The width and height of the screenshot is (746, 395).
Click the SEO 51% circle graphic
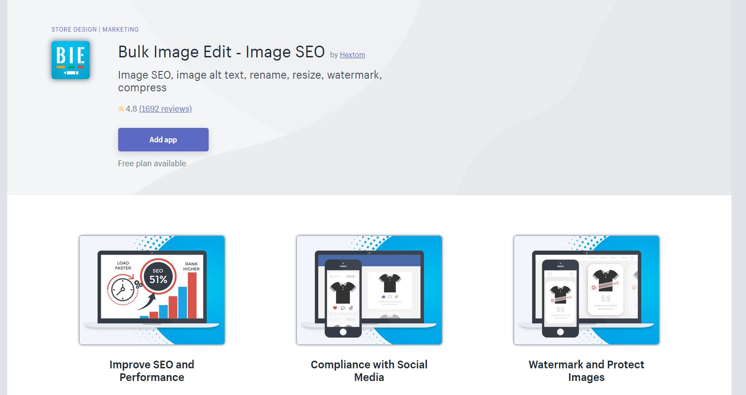coord(158,276)
